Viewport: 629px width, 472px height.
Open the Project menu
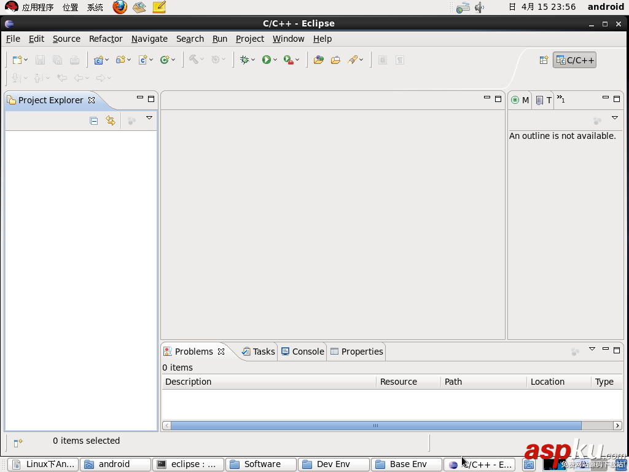pyautogui.click(x=250, y=39)
